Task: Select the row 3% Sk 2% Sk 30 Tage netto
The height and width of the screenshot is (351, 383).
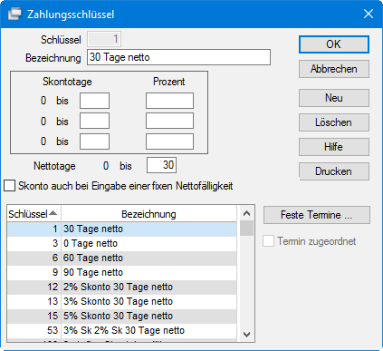Action: [122, 330]
